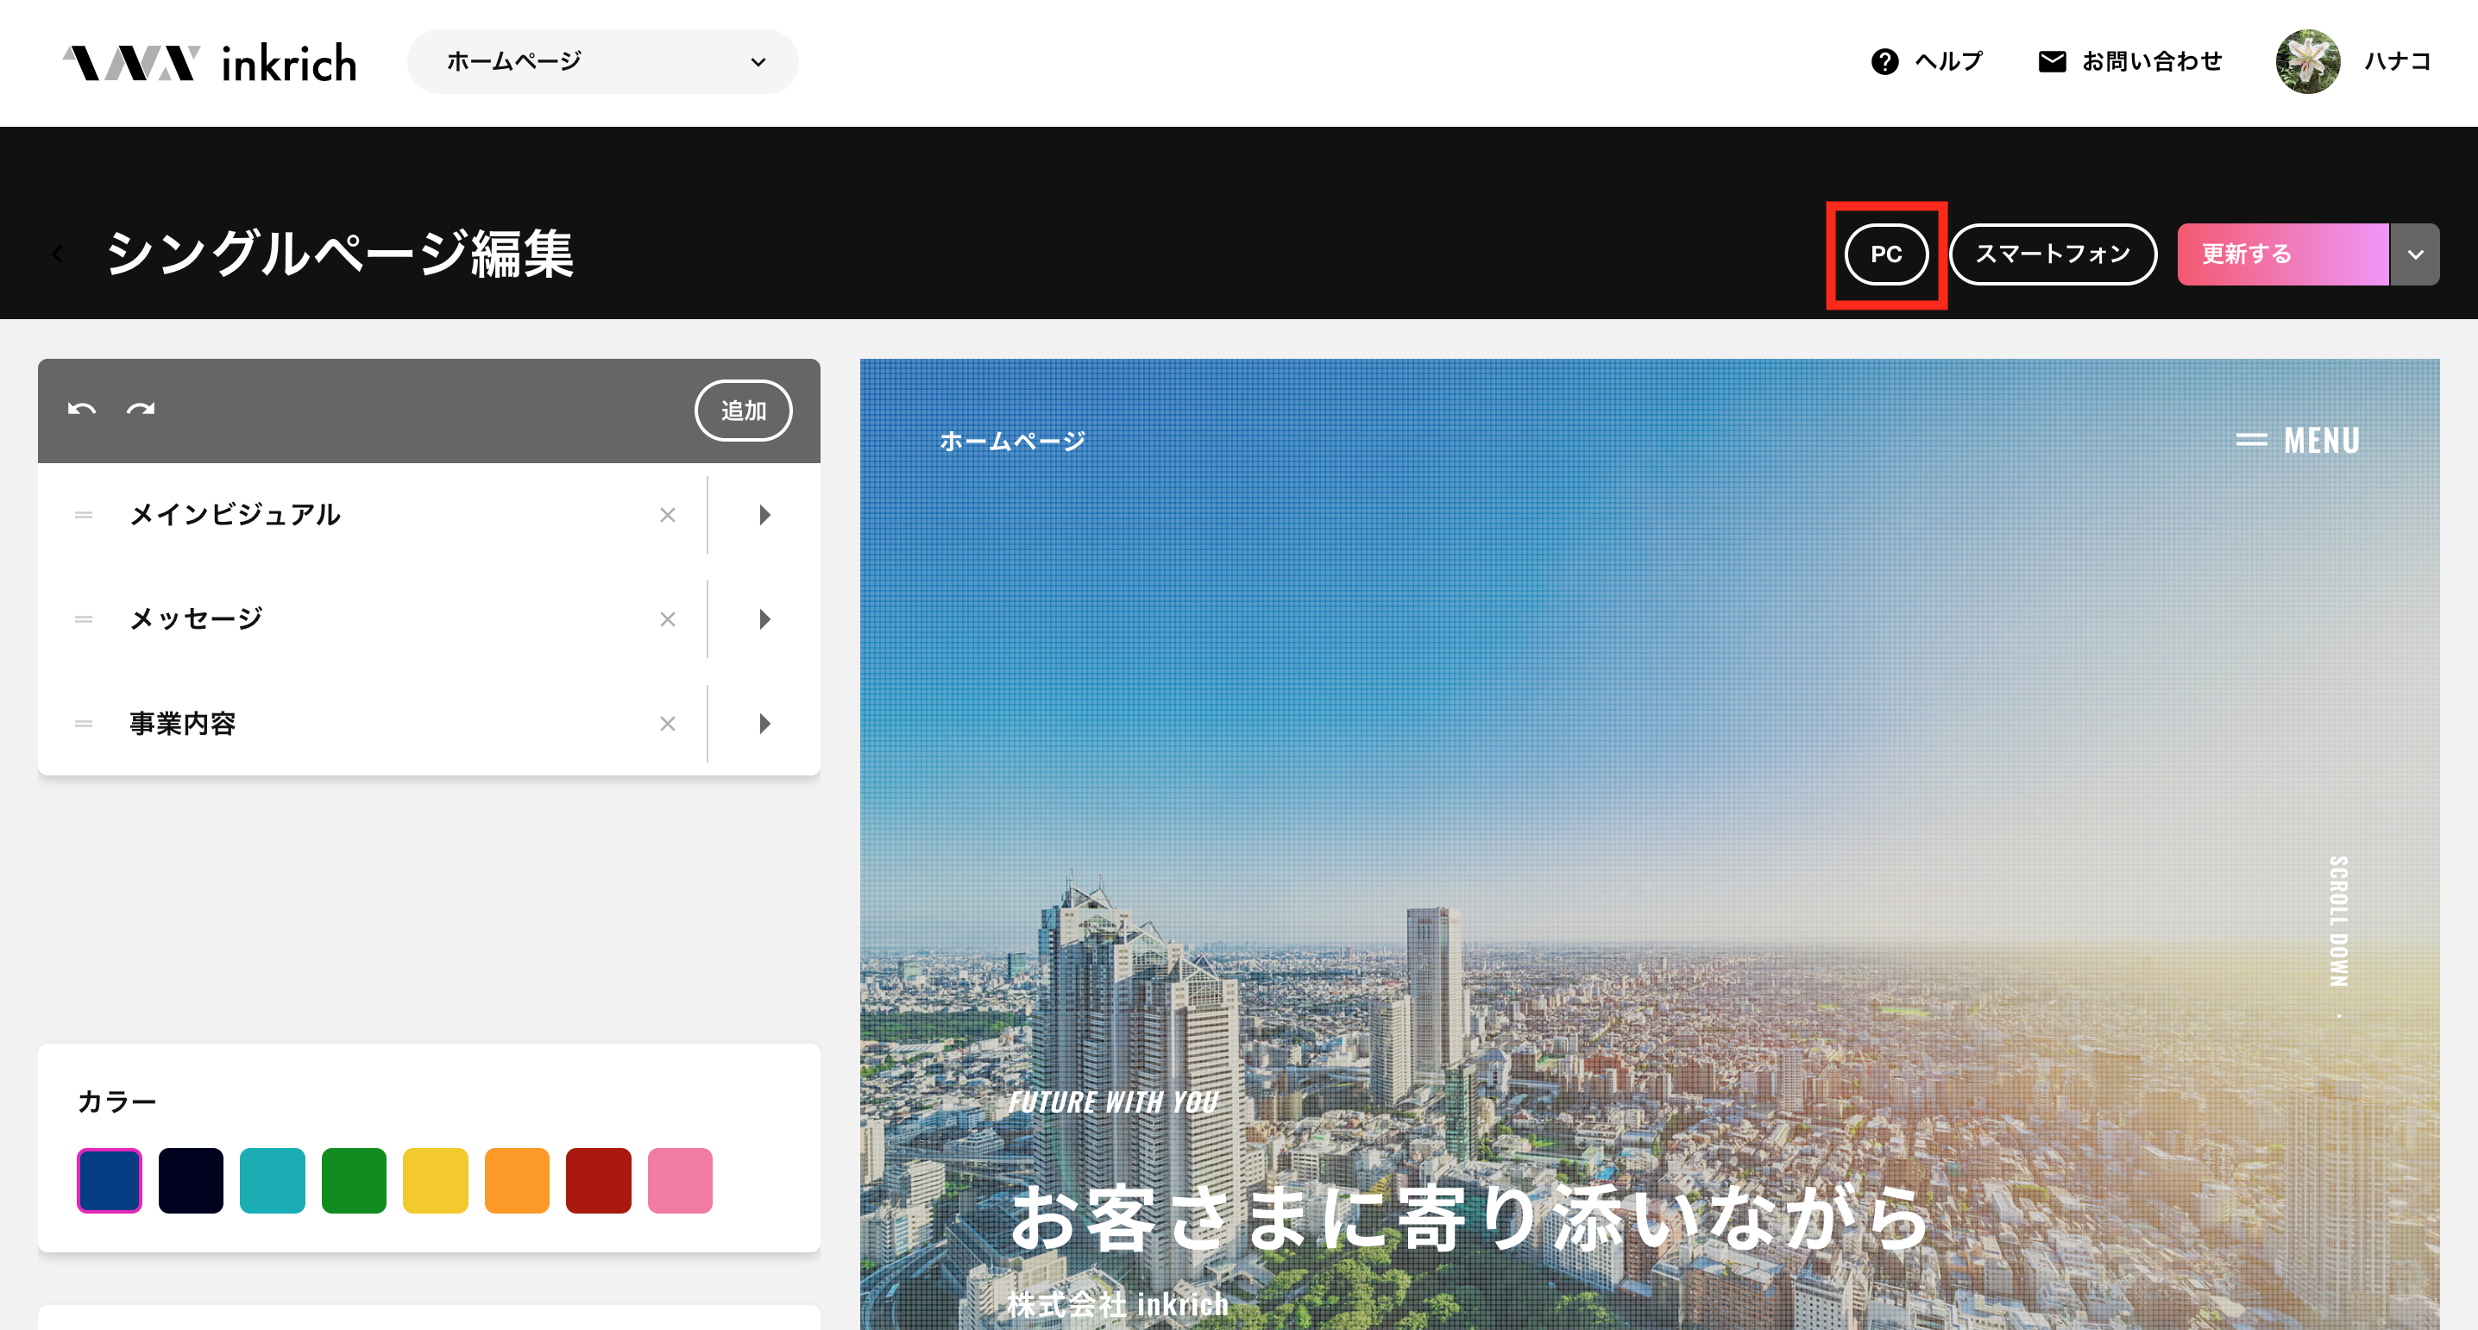Click the drag handle for 事業内容
Screen dimensions: 2478x1330
84,723
